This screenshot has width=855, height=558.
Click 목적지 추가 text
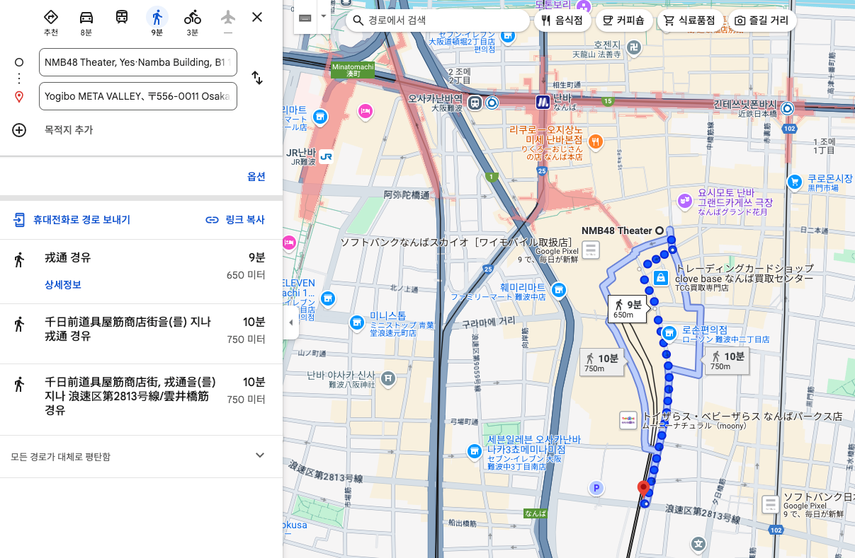click(69, 130)
